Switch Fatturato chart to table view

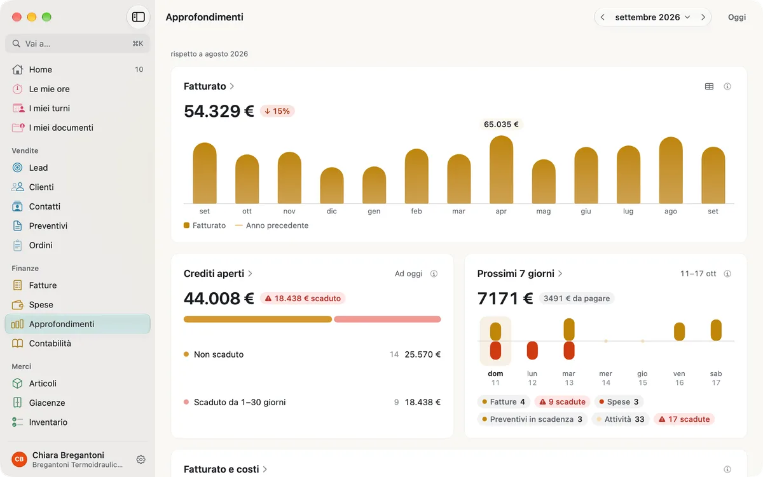pyautogui.click(x=709, y=86)
